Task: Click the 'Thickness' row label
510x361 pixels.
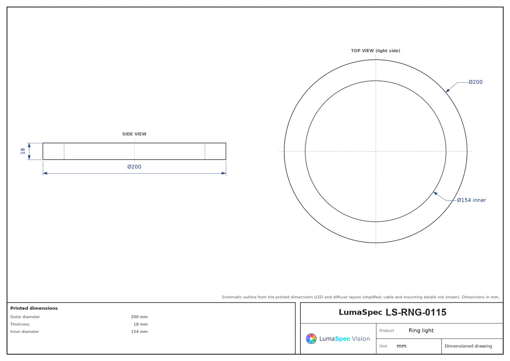Action: 20,324
